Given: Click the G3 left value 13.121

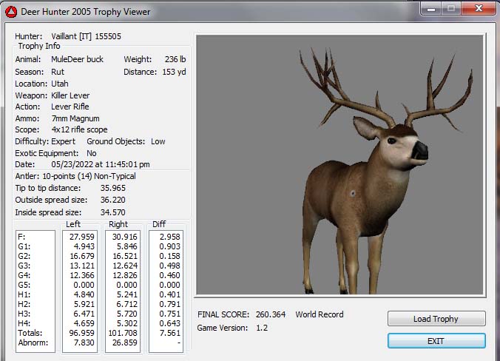Looking at the screenshot, I should pos(82,266).
